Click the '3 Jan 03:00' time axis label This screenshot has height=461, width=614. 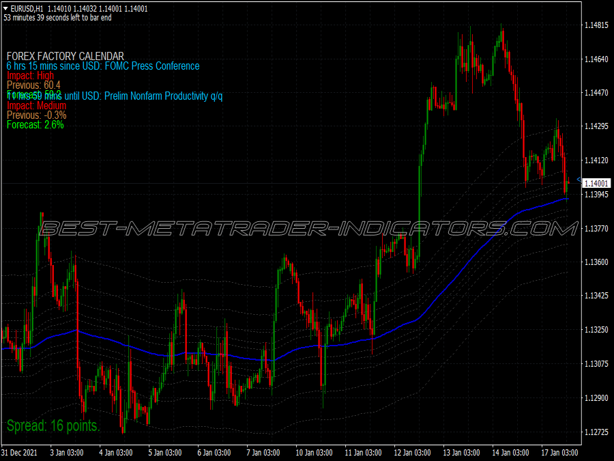coord(67,452)
